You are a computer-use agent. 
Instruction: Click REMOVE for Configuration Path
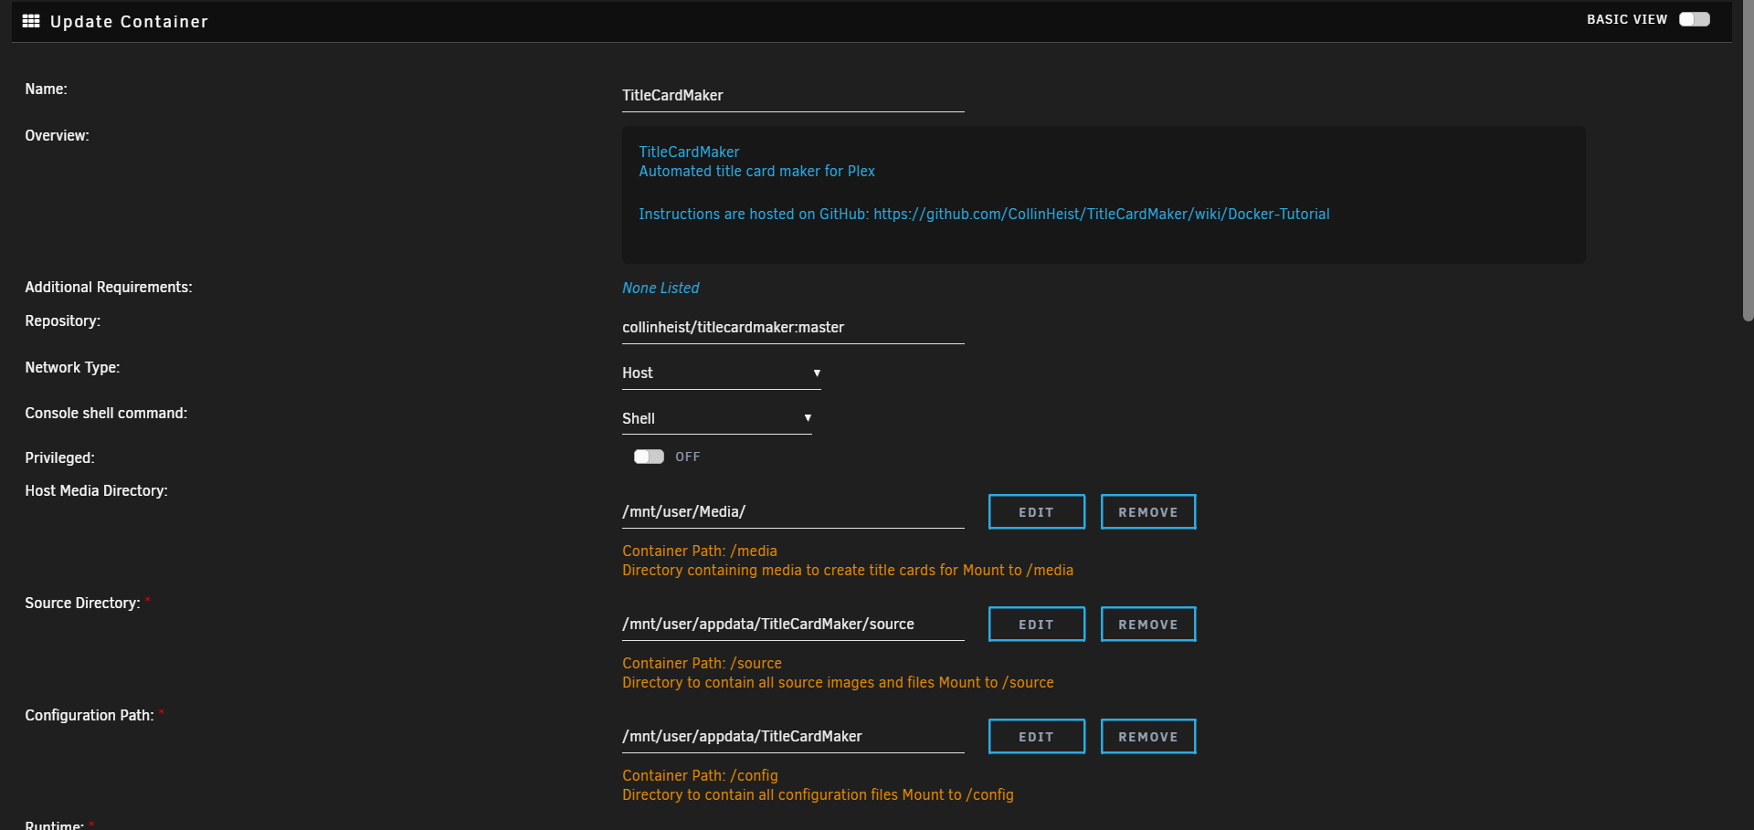[1147, 736]
